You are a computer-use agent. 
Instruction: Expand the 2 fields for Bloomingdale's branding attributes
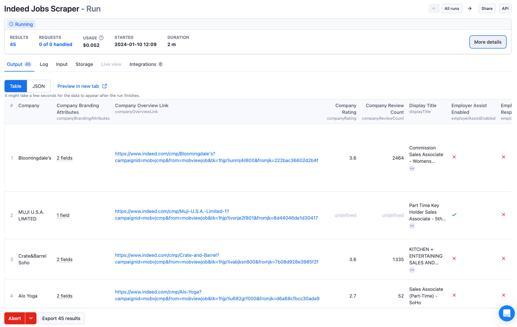[64, 158]
